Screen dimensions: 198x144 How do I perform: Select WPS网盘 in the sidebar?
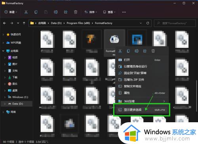[x=16, y=43]
